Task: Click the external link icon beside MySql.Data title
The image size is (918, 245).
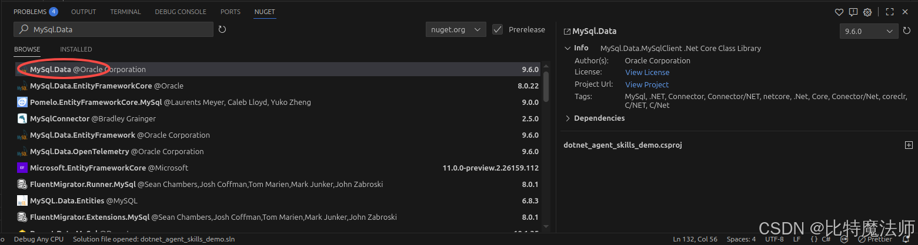Action: [x=567, y=32]
